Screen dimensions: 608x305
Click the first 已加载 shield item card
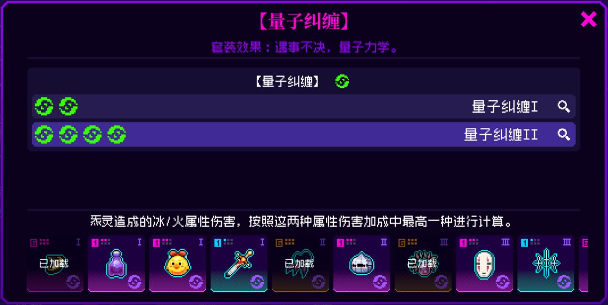(x=55, y=263)
